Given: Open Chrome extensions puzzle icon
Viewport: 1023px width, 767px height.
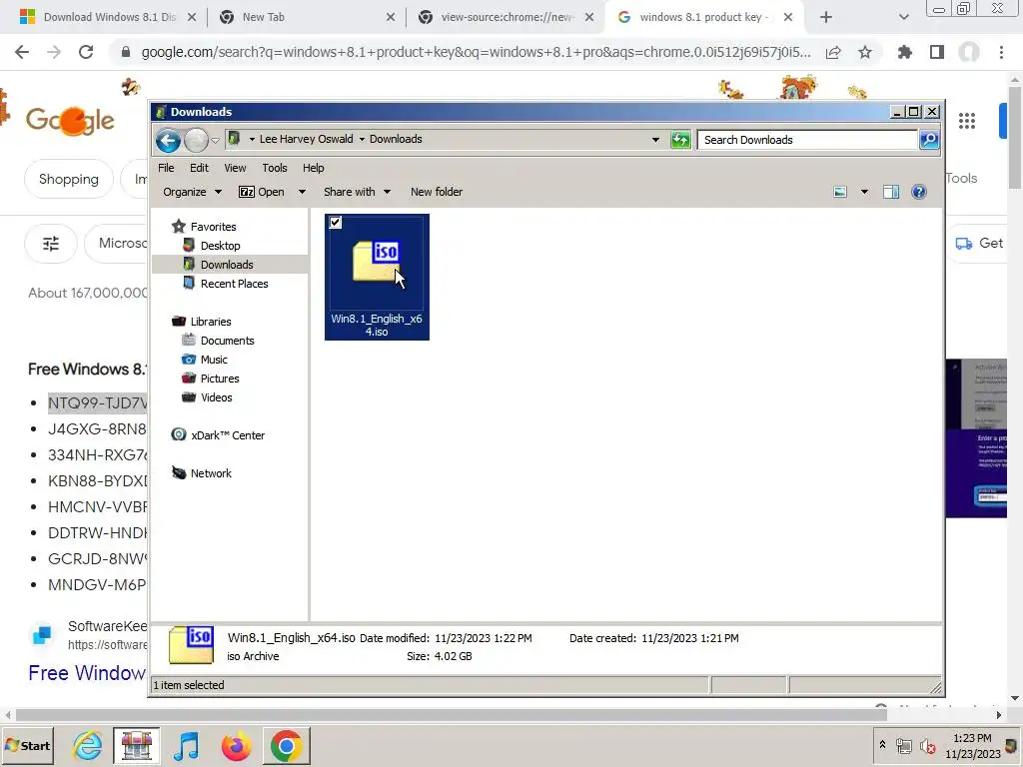Looking at the screenshot, I should tap(904, 52).
